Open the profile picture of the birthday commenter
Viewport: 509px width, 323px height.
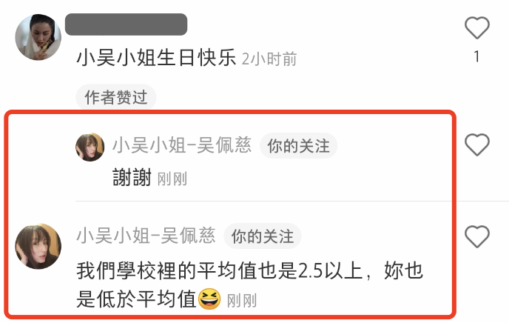(38, 37)
